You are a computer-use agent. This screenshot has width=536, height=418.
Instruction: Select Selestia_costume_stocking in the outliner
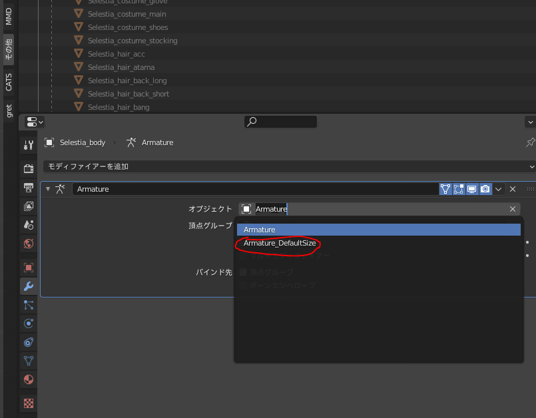pos(133,41)
